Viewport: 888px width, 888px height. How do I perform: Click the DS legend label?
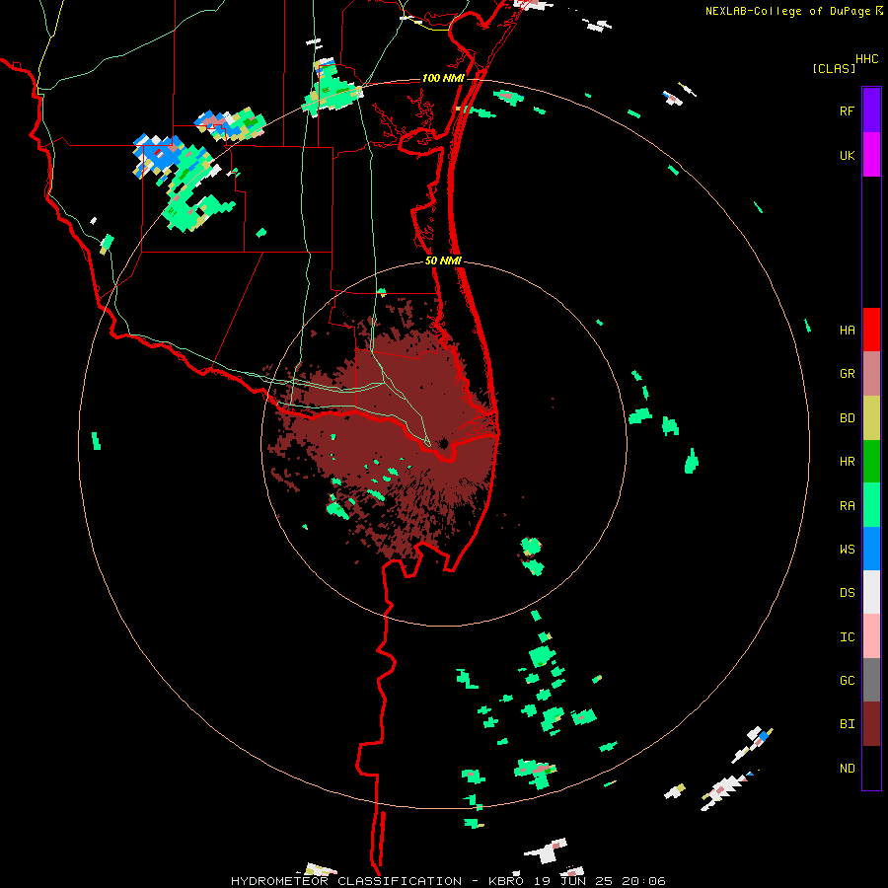point(847,593)
